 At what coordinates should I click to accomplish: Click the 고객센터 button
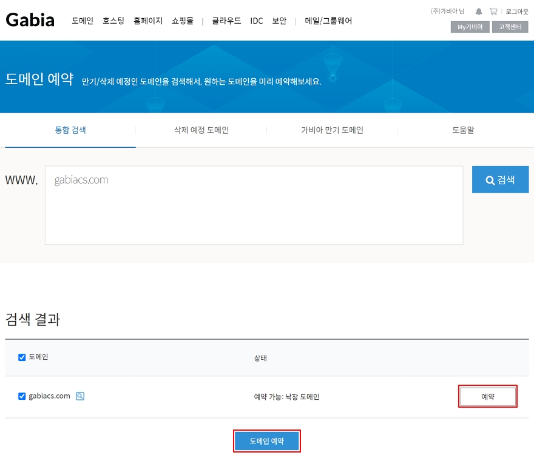[510, 27]
